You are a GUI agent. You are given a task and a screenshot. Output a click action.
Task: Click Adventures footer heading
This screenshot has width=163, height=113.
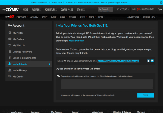click(x=98, y=112)
